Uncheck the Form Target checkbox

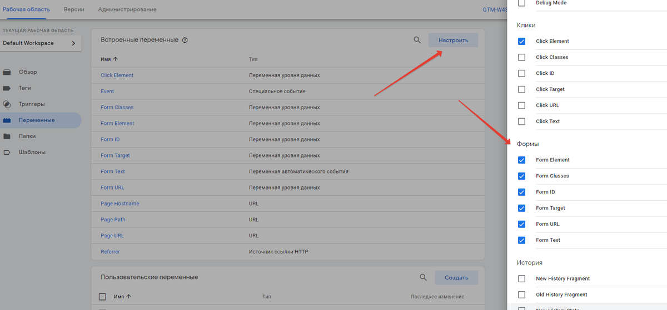(521, 208)
